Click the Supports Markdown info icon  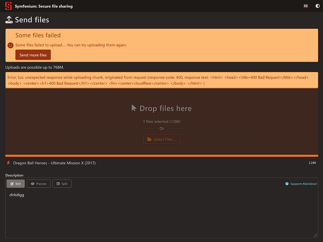click(287, 183)
